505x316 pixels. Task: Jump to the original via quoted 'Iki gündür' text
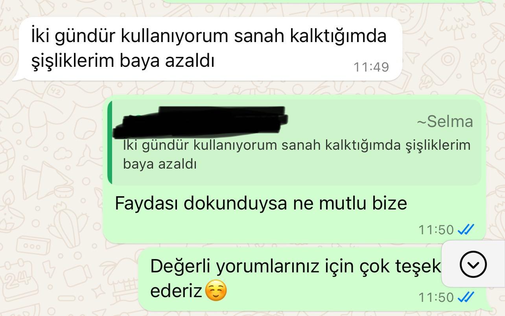point(297,145)
